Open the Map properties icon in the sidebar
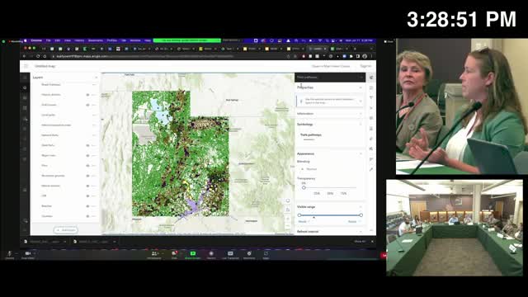The height and width of the screenshot is (297, 528). (25, 159)
